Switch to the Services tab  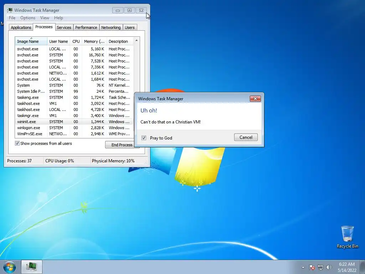pyautogui.click(x=64, y=27)
